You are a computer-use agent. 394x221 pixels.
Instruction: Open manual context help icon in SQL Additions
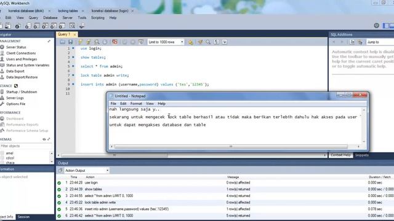tap(352, 42)
